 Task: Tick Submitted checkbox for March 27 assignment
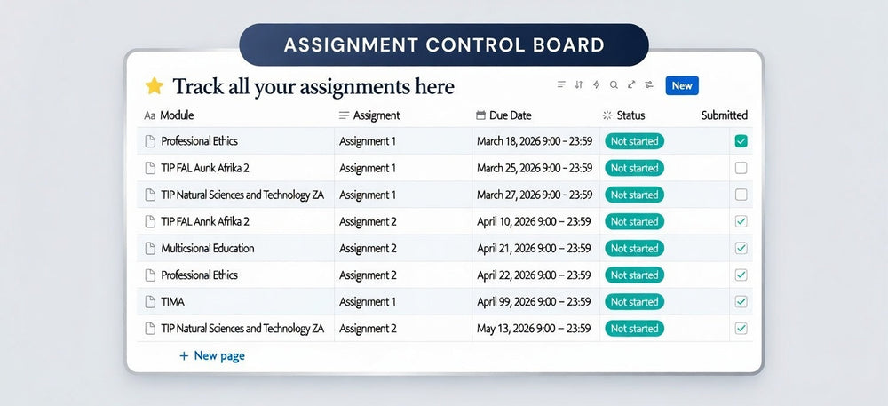[741, 195]
